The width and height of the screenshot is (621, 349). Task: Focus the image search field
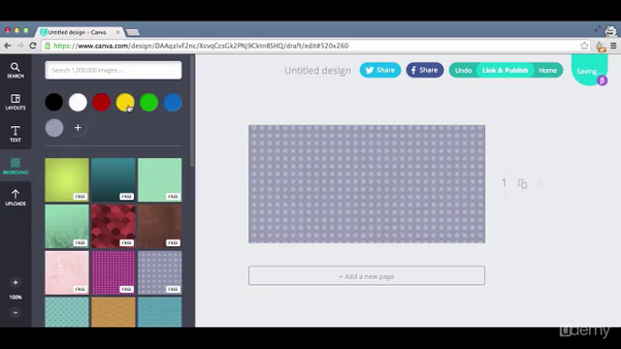tap(114, 70)
